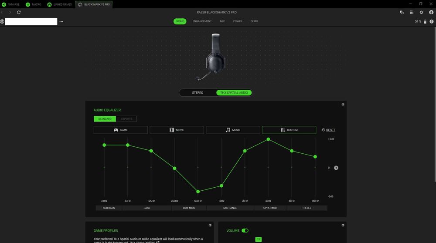Click the profile icon beside the name field
Screen dimensions: 436x243
point(2,21)
